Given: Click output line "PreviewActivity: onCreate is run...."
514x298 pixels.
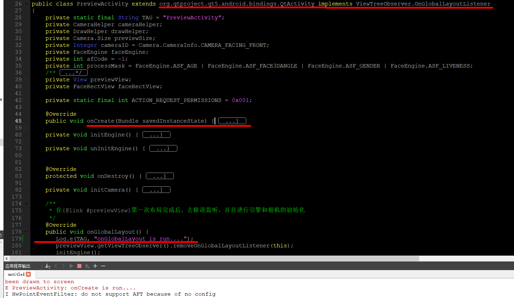Looking at the screenshot, I should 74,288.
